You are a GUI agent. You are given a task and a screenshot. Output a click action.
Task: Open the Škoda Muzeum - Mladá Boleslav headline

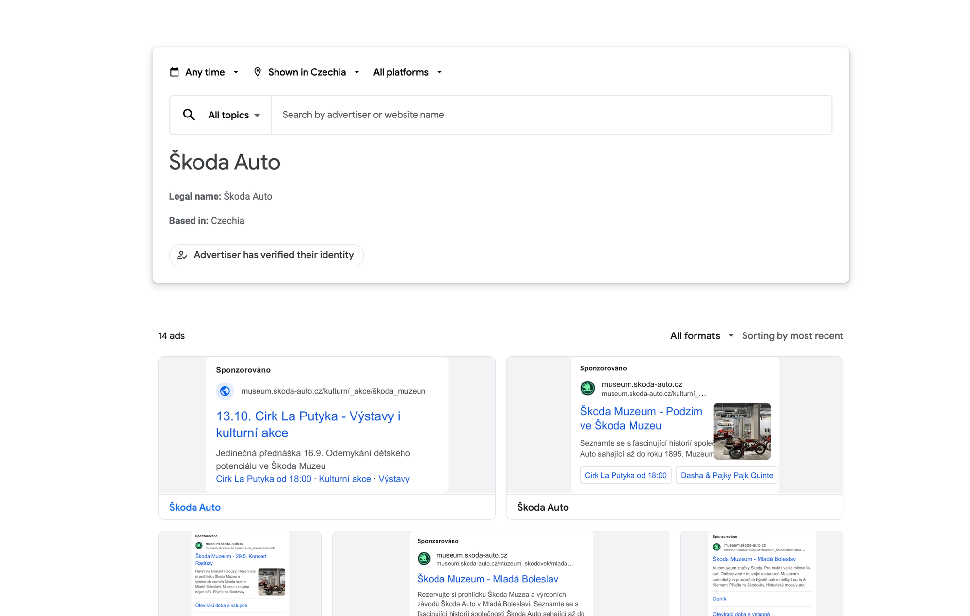click(x=487, y=579)
